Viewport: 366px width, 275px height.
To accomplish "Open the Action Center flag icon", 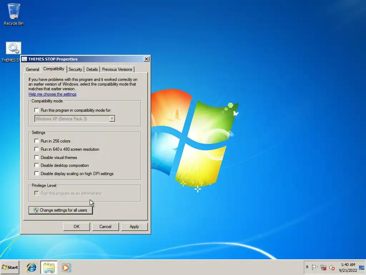I will (315, 267).
